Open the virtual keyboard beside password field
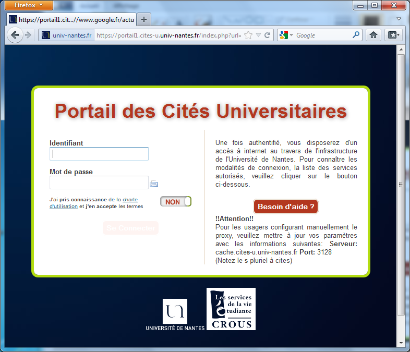The image size is (410, 352). [154, 184]
